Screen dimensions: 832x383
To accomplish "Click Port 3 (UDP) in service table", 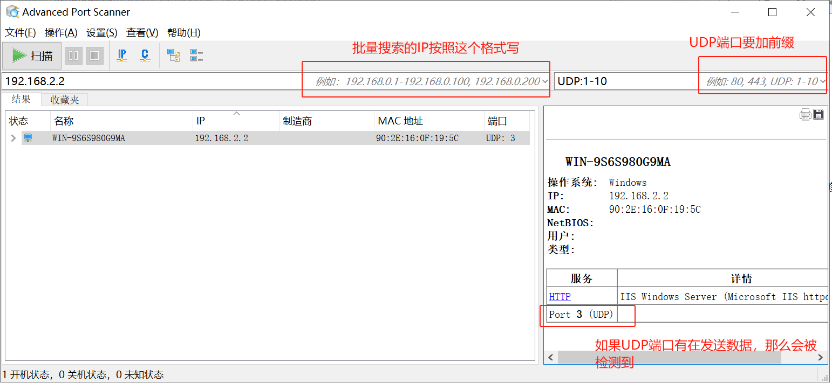I will 582,314.
